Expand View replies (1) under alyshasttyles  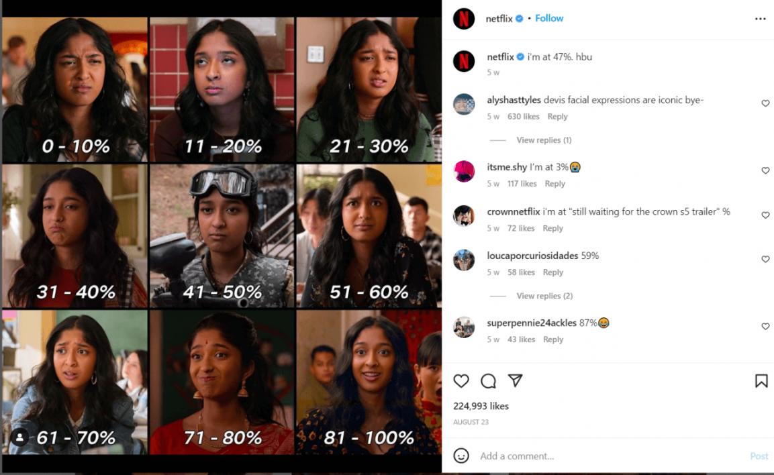point(544,140)
